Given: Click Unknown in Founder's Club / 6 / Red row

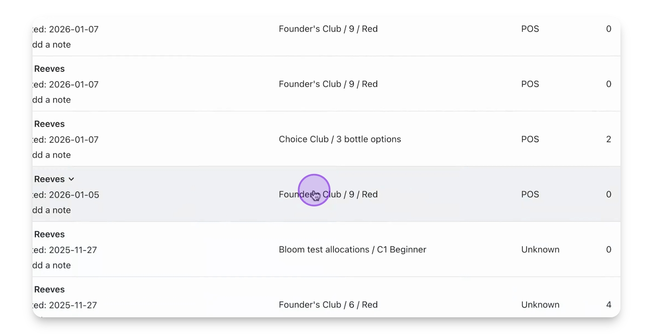Looking at the screenshot, I should [x=540, y=305].
